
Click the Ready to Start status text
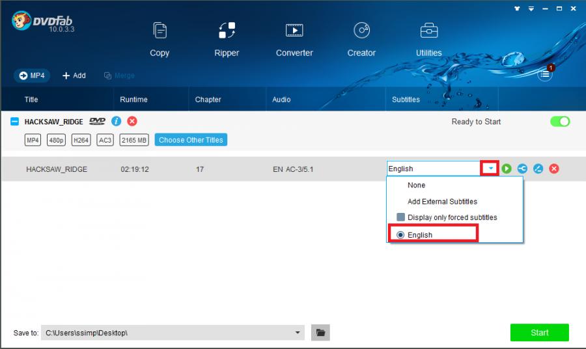(x=476, y=122)
